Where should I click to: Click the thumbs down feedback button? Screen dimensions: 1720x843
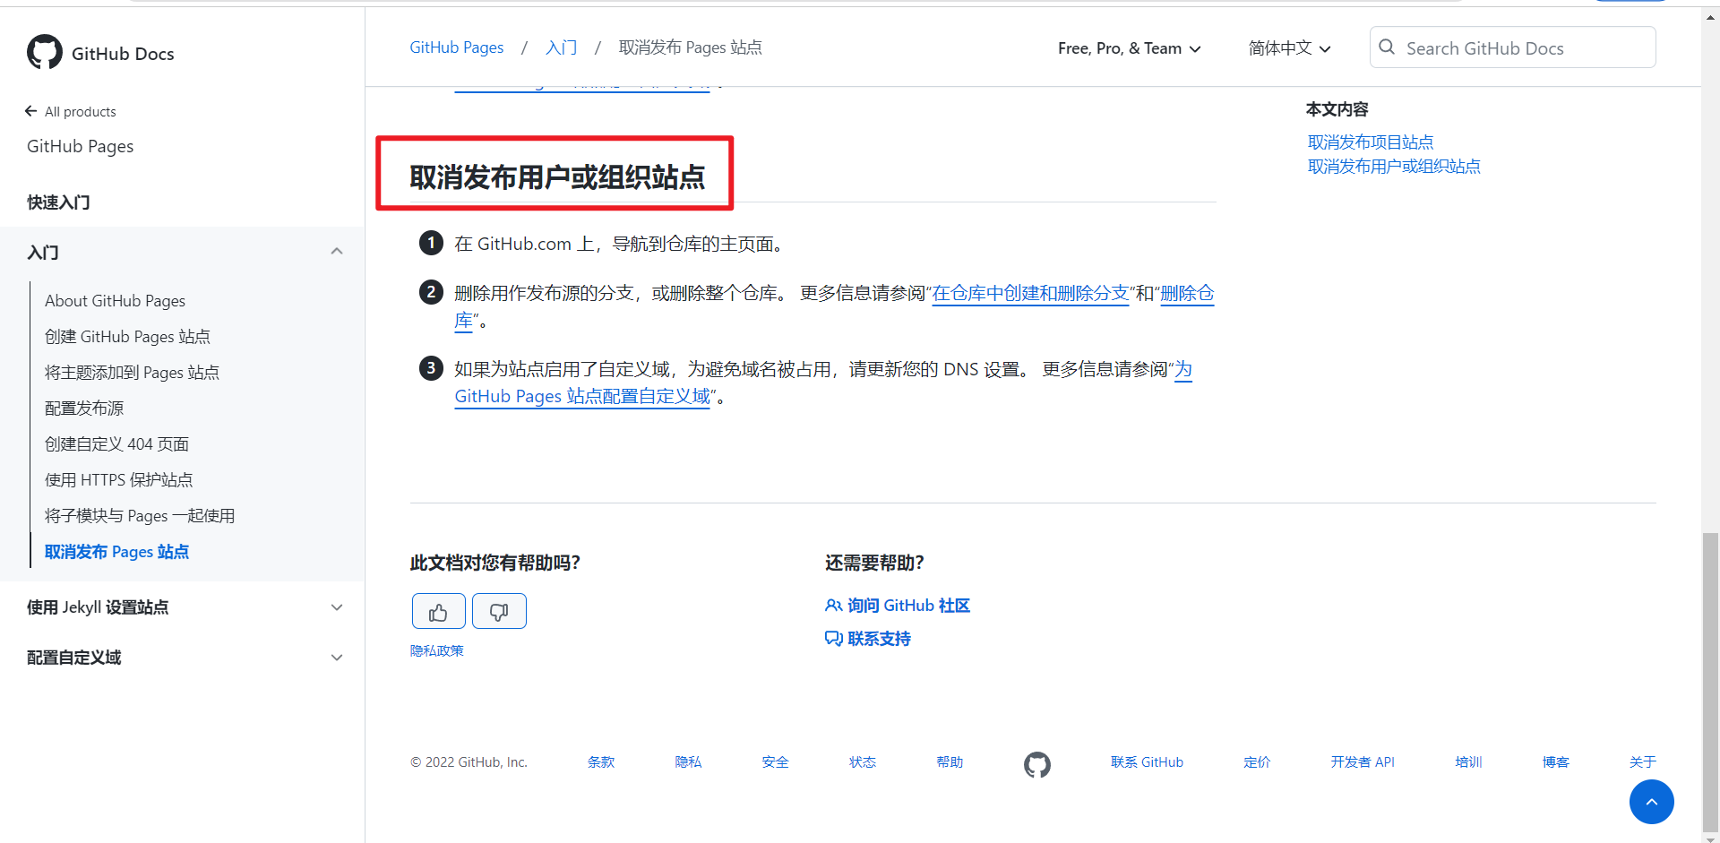tap(499, 612)
